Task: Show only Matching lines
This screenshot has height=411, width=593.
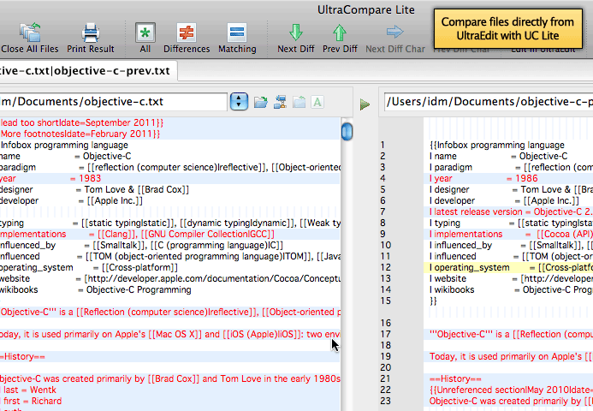Action: 237,33
